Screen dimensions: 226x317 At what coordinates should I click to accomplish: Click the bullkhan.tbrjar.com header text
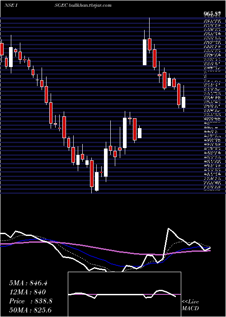(90, 5)
